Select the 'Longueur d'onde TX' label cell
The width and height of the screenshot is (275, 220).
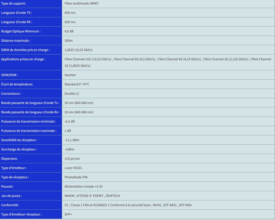pyautogui.click(x=17, y=13)
